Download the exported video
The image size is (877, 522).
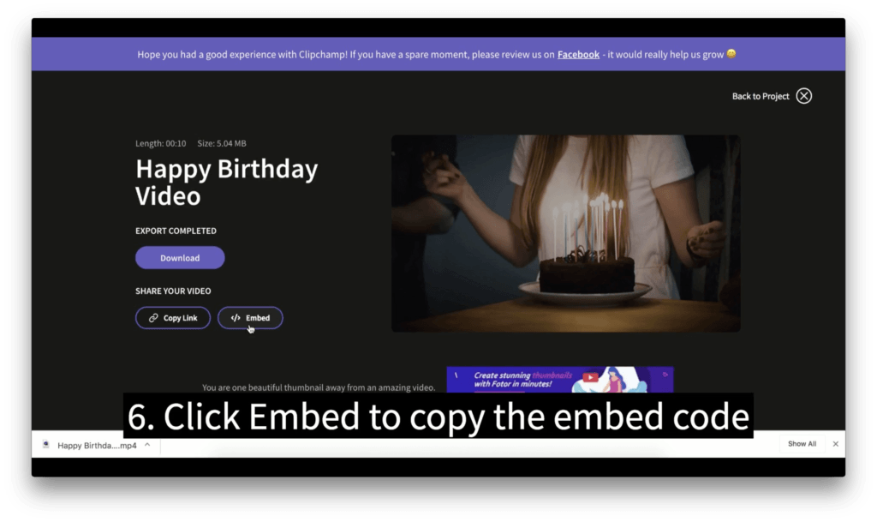tap(180, 258)
